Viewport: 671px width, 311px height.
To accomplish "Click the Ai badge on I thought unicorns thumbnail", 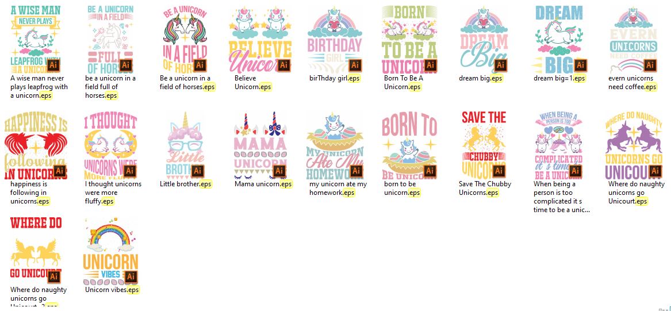I will coord(130,171).
